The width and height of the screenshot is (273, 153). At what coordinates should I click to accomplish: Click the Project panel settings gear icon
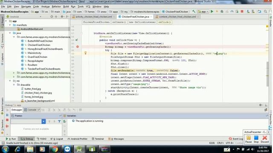click(62, 17)
